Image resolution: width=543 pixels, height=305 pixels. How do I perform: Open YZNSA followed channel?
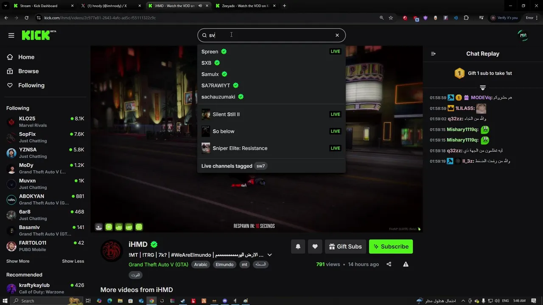[x=45, y=153]
